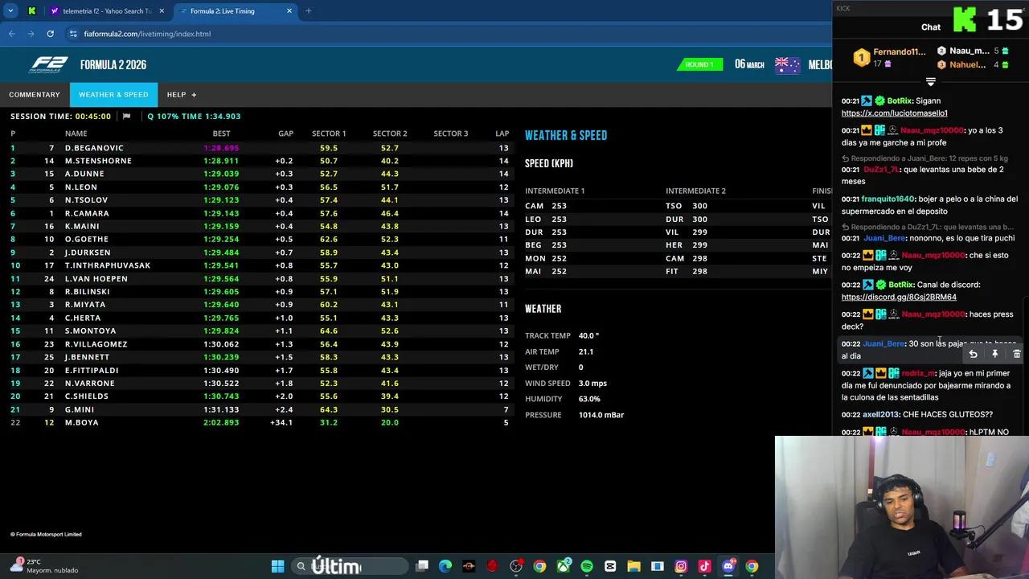Image resolution: width=1029 pixels, height=579 pixels.
Task: Select the Weather & Speed tab
Action: coord(113,95)
